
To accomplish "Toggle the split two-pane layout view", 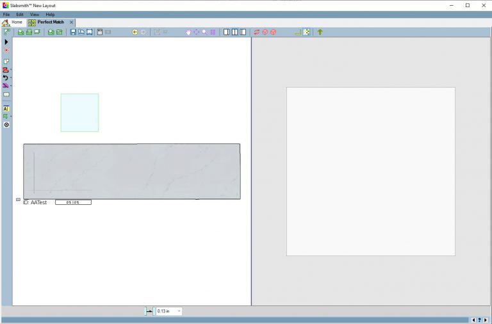I will [235, 32].
